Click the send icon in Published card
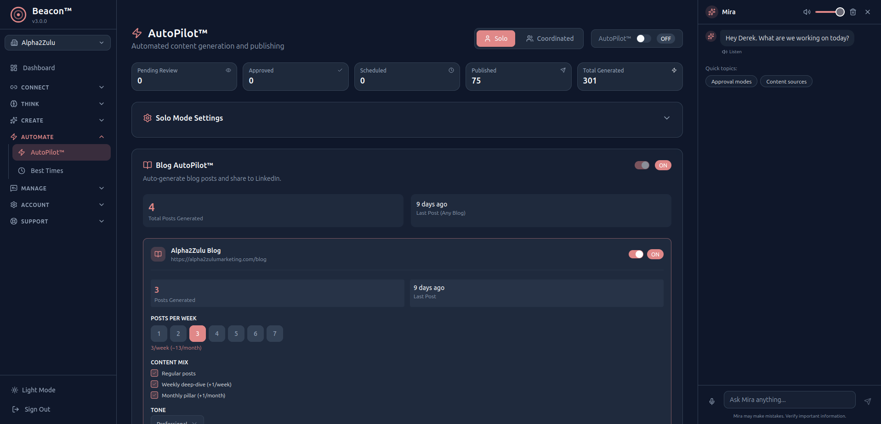 point(563,70)
